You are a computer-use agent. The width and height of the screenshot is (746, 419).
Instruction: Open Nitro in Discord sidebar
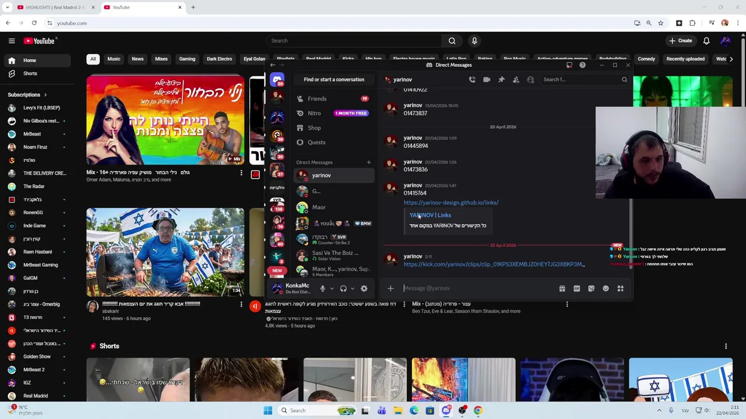point(333,113)
